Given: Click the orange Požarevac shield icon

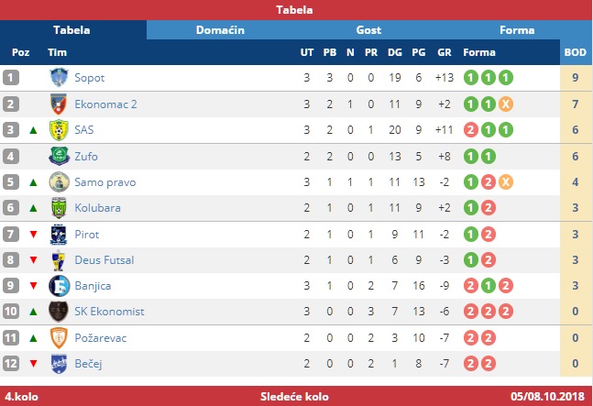Looking at the screenshot, I should (x=59, y=337).
